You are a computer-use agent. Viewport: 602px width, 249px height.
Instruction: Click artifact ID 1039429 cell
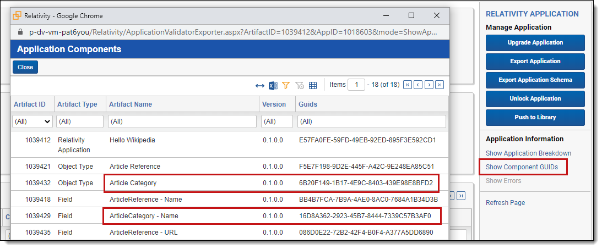point(38,216)
